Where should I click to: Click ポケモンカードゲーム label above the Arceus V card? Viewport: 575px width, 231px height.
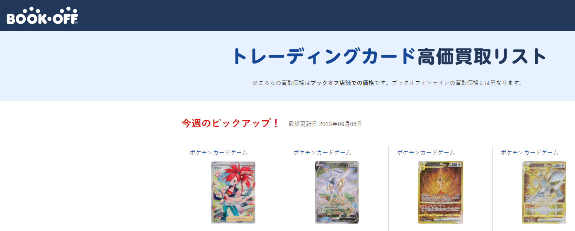(x=323, y=153)
